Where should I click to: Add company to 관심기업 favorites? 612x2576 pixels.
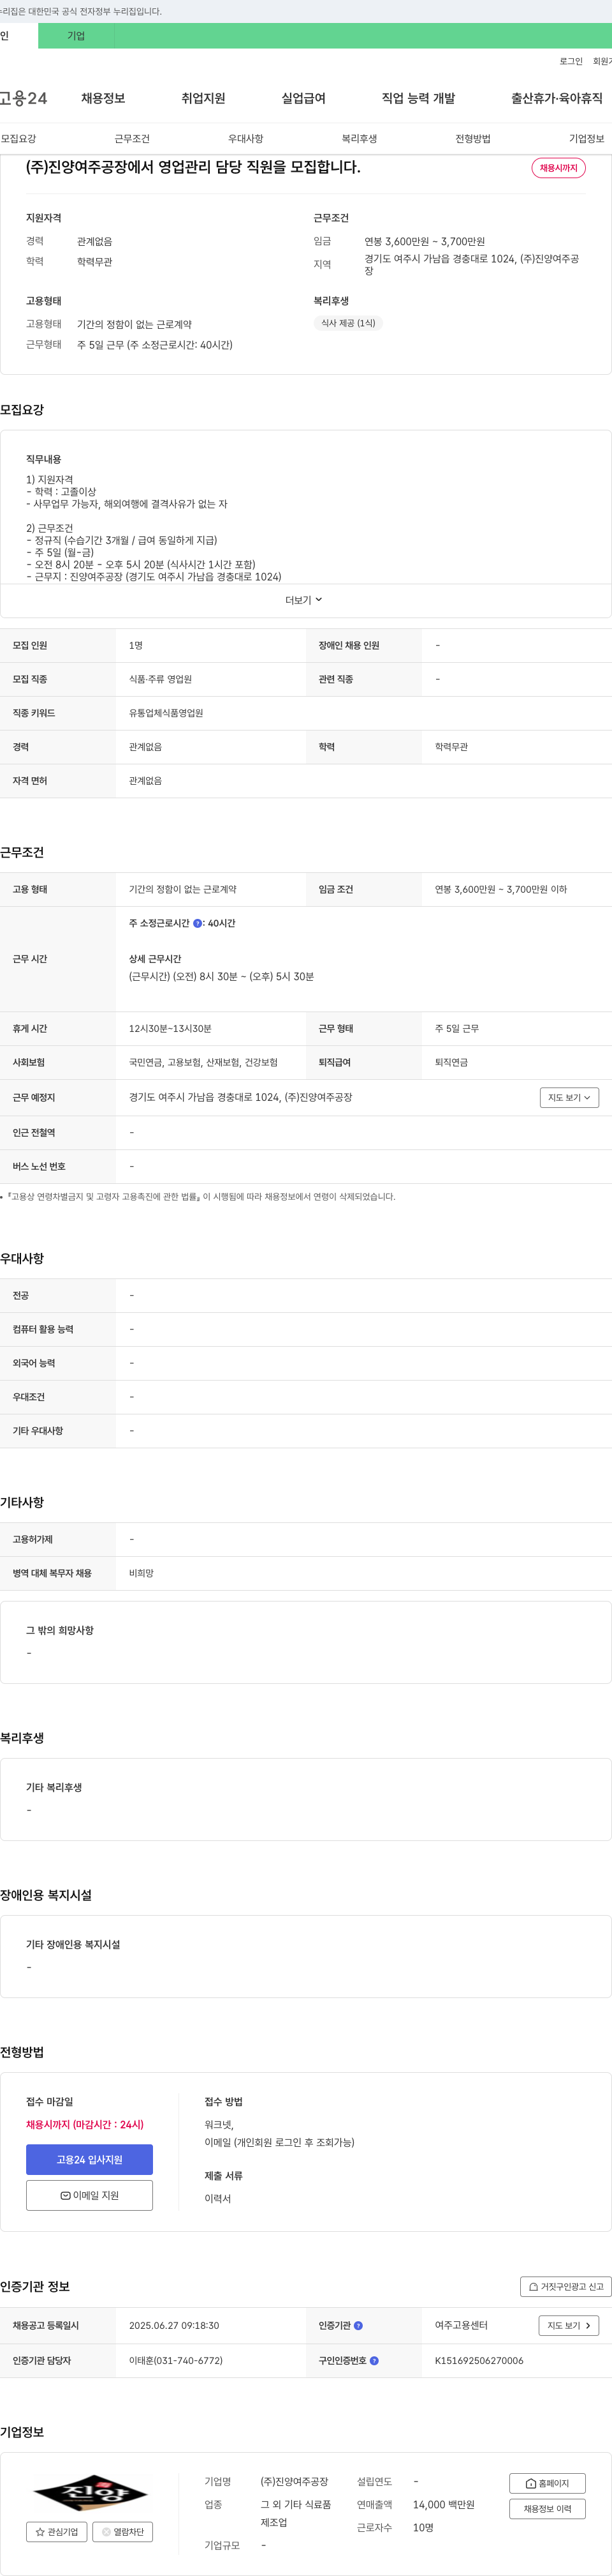pos(57,2531)
